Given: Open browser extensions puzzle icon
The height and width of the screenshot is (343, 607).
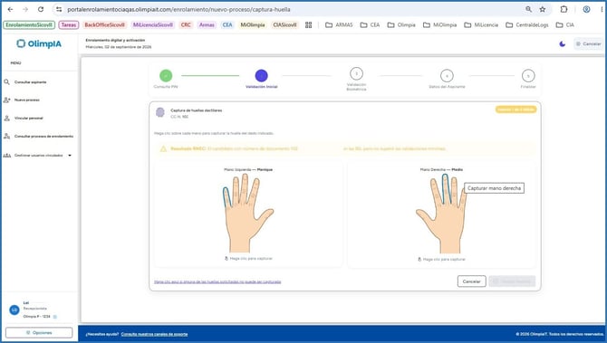Looking at the screenshot, I should coord(564,9).
